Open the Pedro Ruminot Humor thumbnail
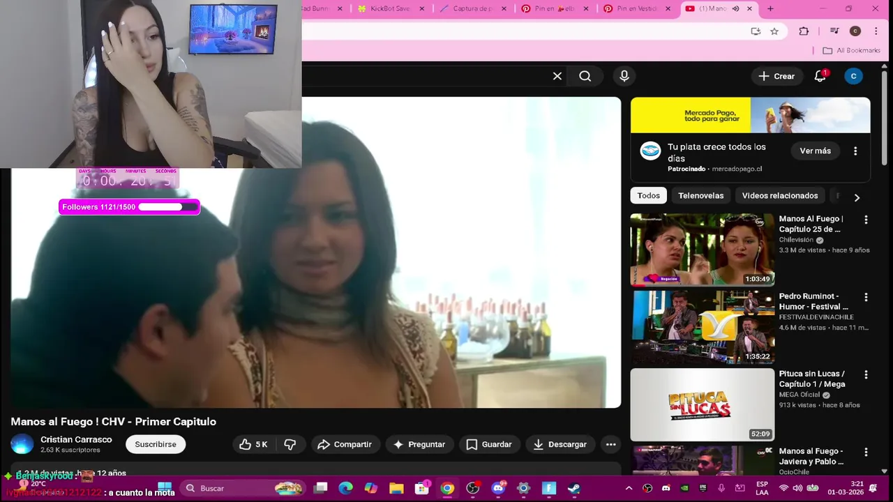This screenshot has height=502, width=893. click(702, 327)
